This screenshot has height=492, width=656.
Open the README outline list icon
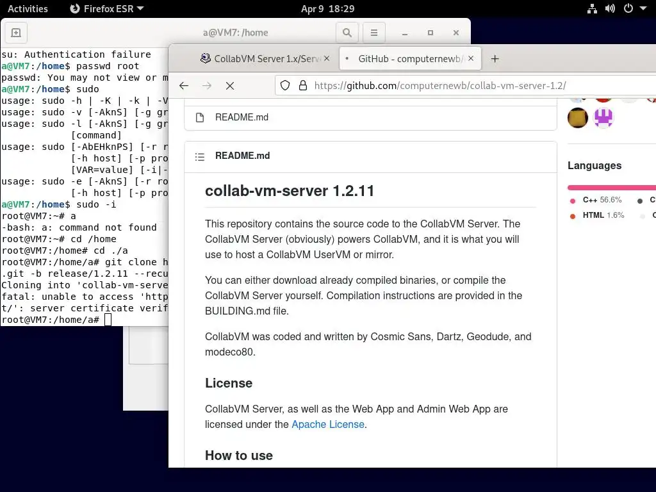click(200, 157)
